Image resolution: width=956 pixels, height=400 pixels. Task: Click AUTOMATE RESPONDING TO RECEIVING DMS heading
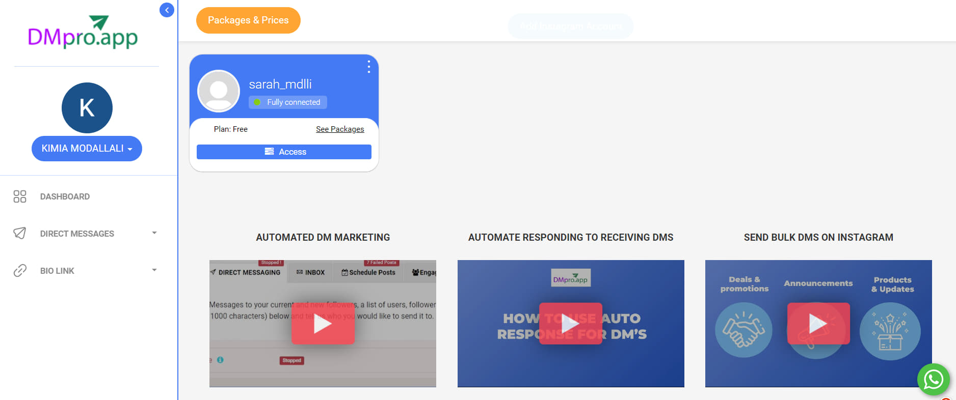coord(571,237)
